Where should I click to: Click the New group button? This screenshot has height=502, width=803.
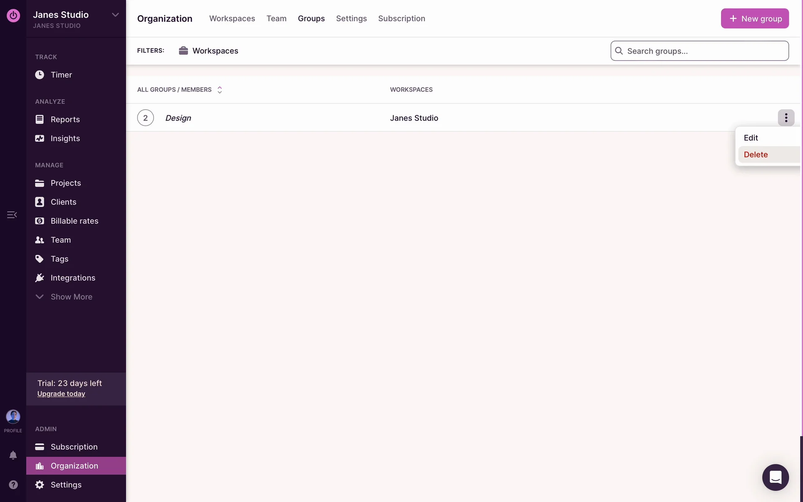coord(754,18)
